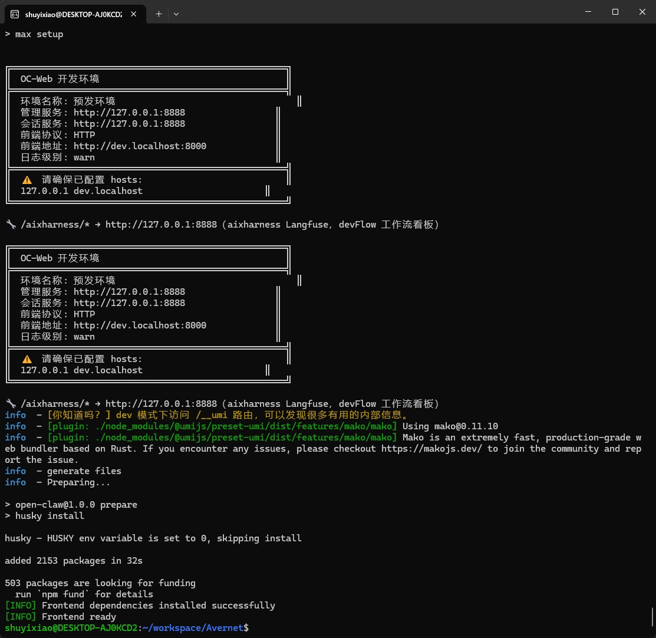Click the 'max setup' command line
The image size is (656, 638).
[x=34, y=34]
